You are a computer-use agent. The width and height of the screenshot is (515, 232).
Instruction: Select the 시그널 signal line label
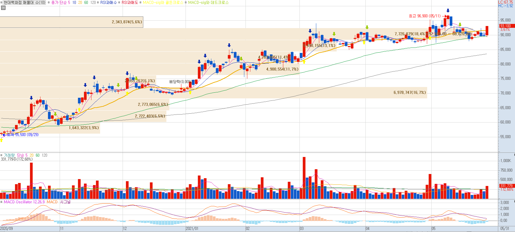coord(65,202)
